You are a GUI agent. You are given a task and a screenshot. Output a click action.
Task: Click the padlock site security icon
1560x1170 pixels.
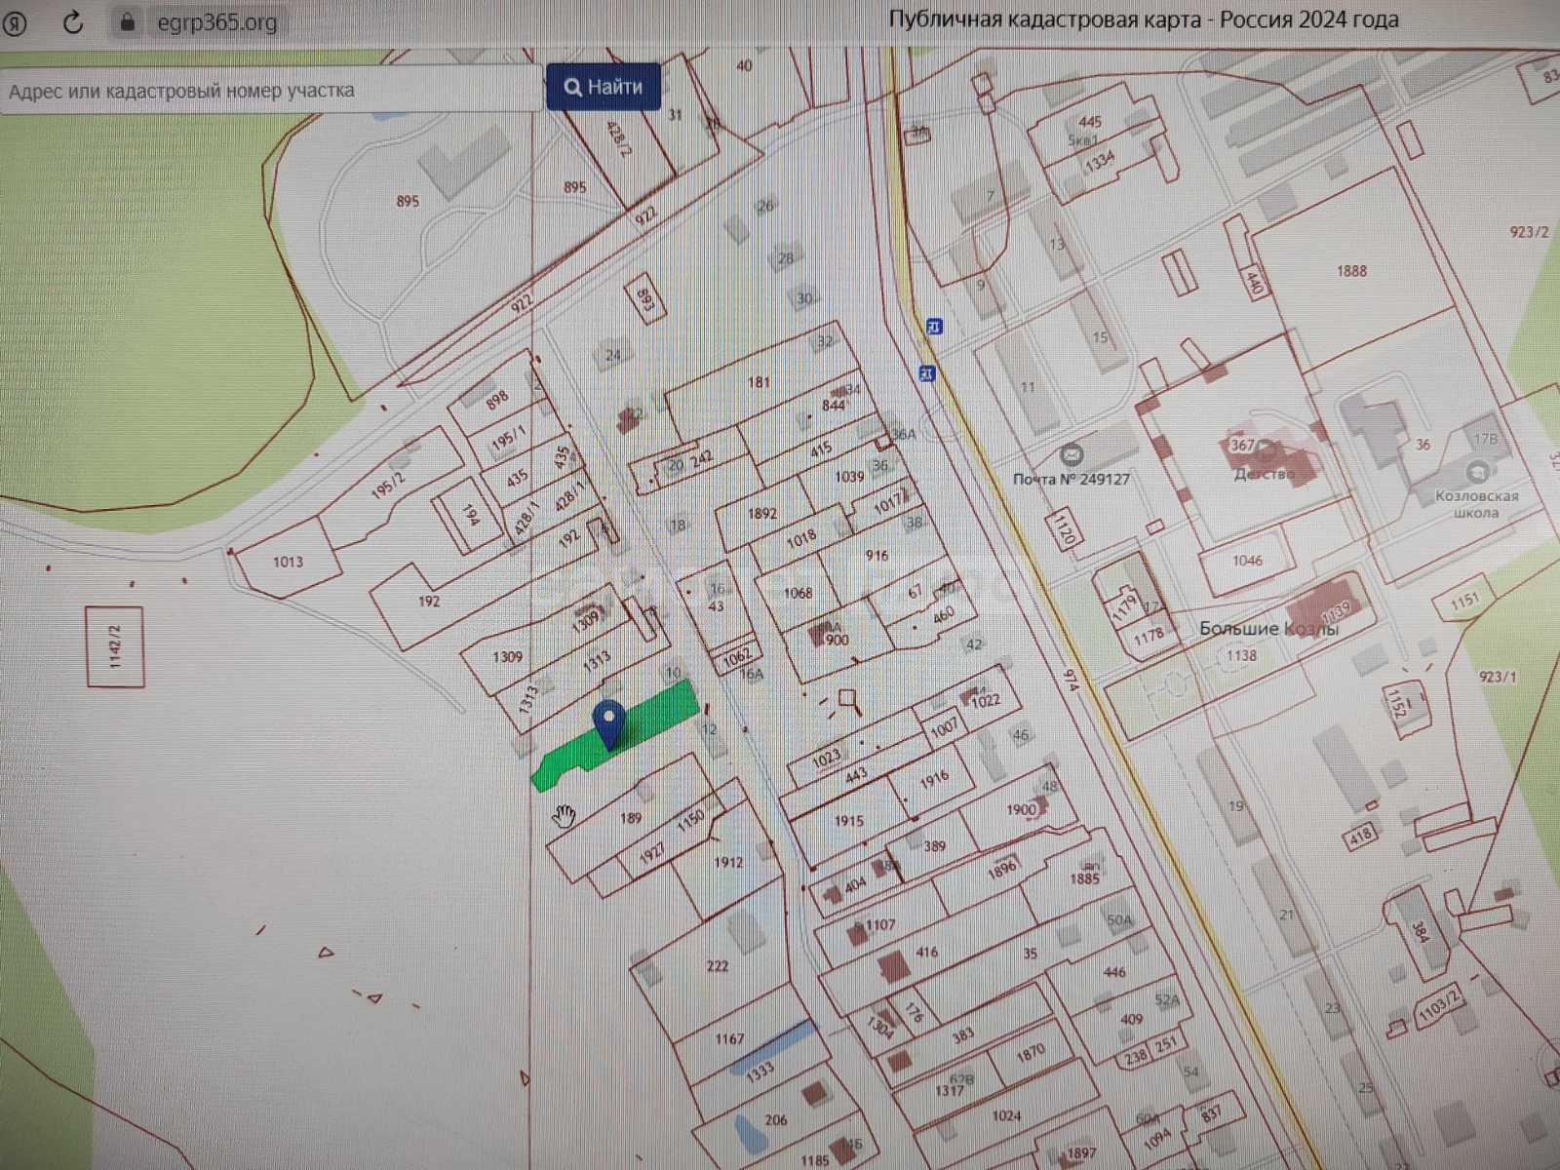tap(128, 21)
